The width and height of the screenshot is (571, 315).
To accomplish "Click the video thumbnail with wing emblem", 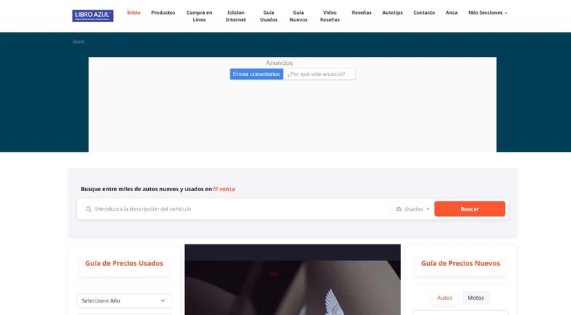I will tap(292, 279).
